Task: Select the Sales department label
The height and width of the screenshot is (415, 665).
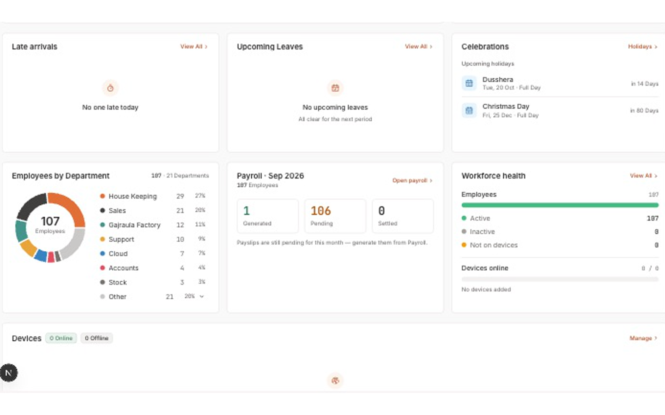Action: [x=117, y=210]
